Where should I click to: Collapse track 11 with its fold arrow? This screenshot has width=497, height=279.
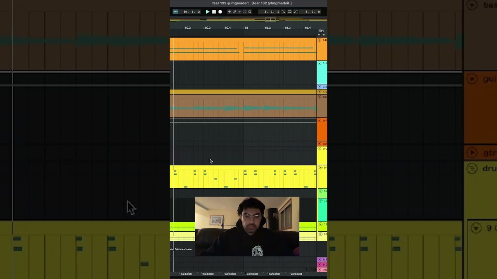click(320, 201)
